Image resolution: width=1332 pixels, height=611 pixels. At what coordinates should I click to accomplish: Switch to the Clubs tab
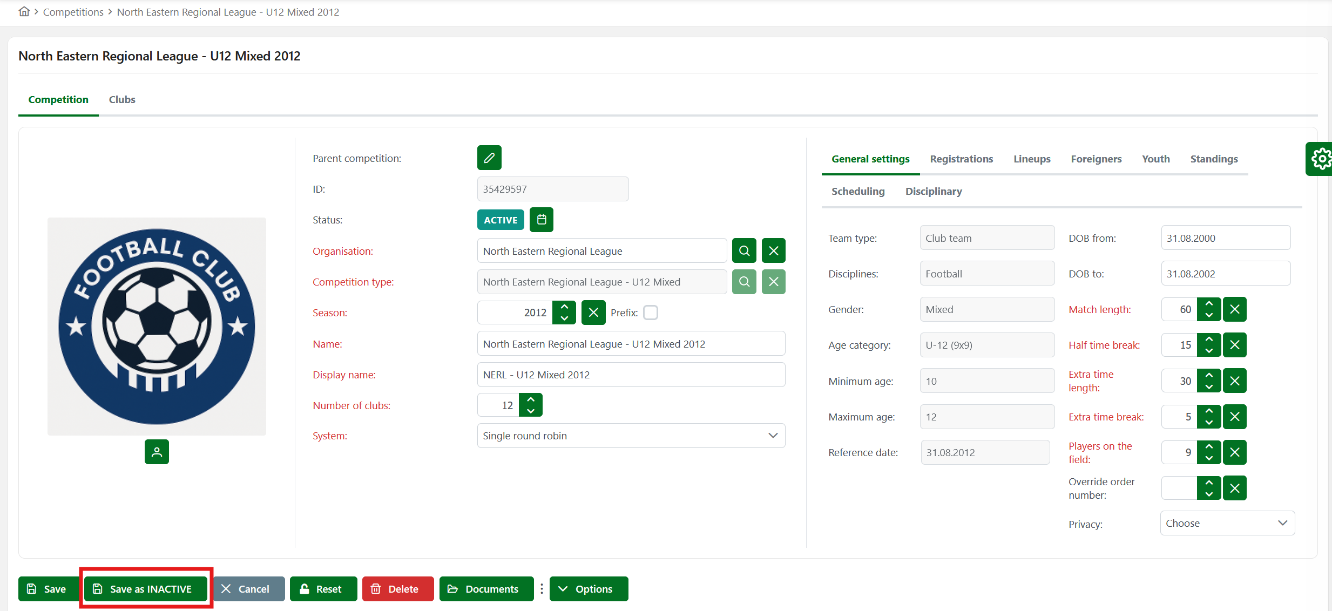(x=122, y=99)
